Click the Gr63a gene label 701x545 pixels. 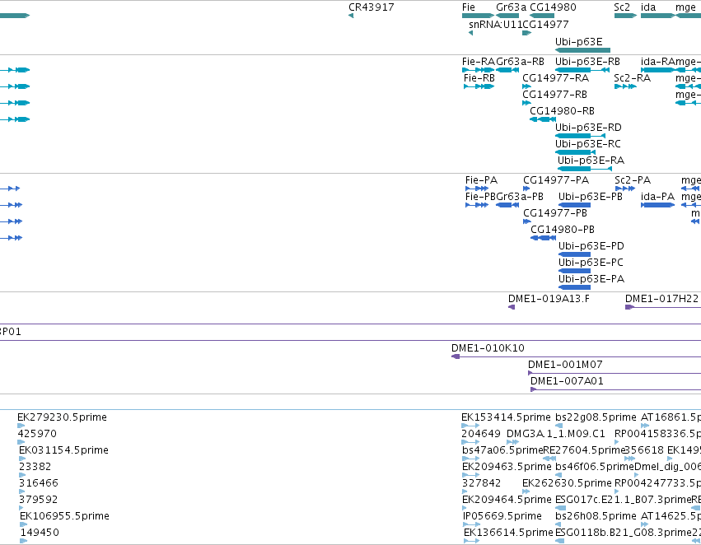tap(511, 7)
